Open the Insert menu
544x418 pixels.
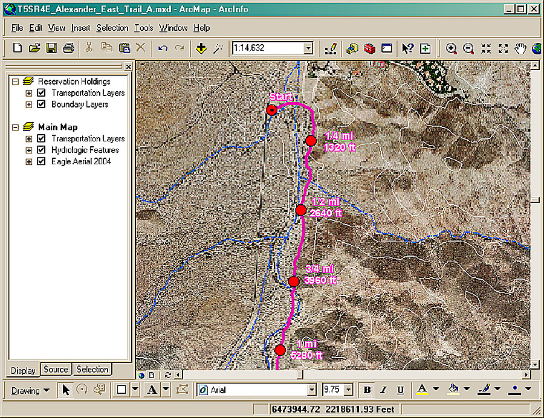point(80,28)
